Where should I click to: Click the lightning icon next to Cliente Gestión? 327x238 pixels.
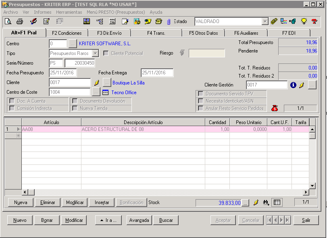[302, 85]
